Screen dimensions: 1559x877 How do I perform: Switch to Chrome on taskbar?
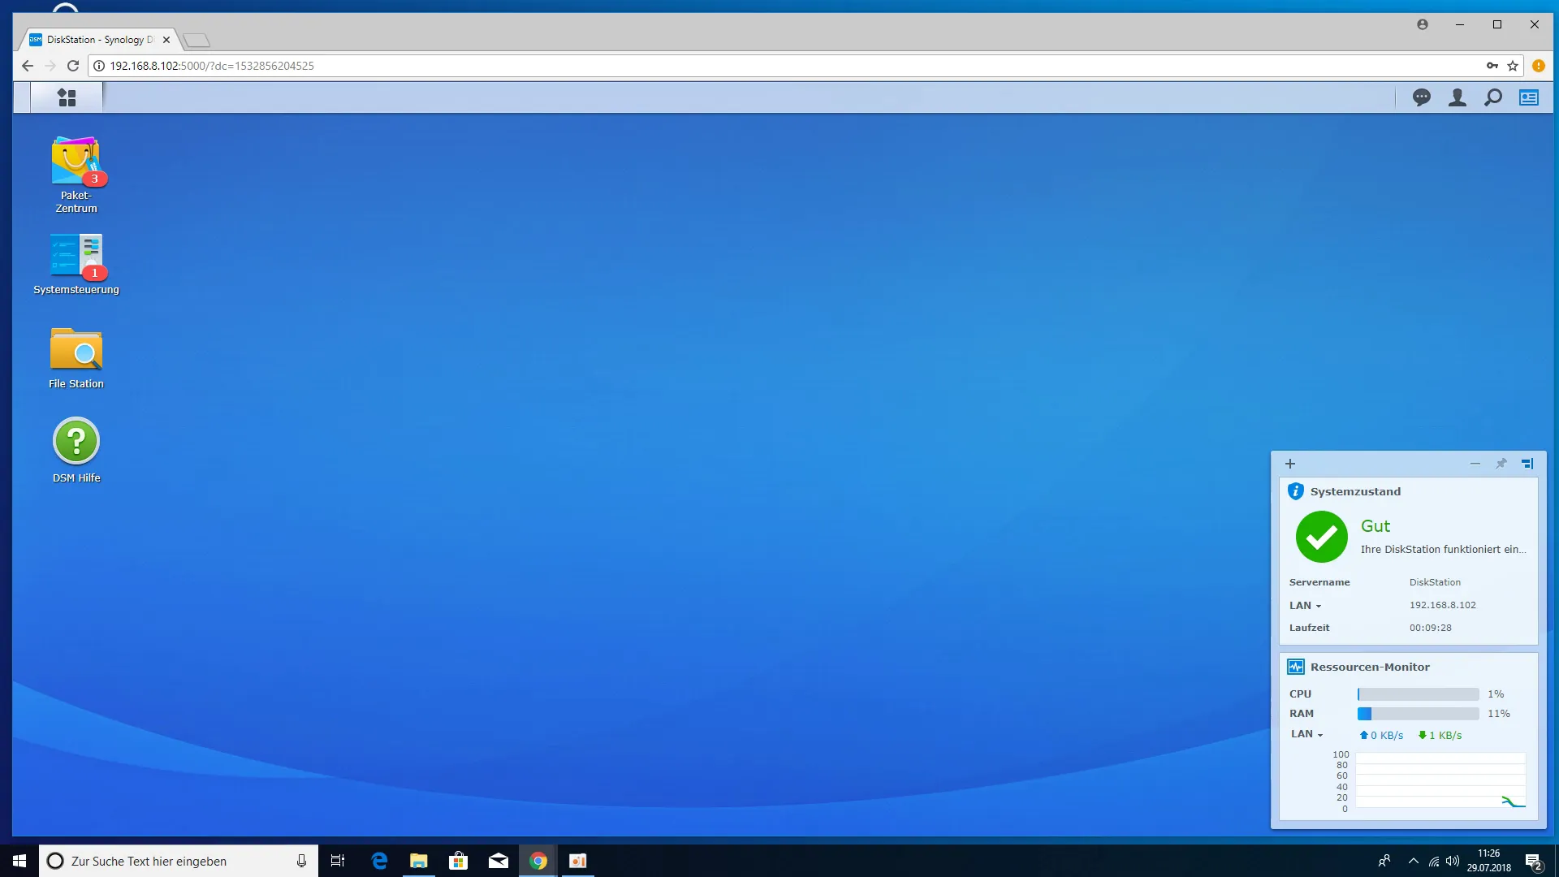538,861
